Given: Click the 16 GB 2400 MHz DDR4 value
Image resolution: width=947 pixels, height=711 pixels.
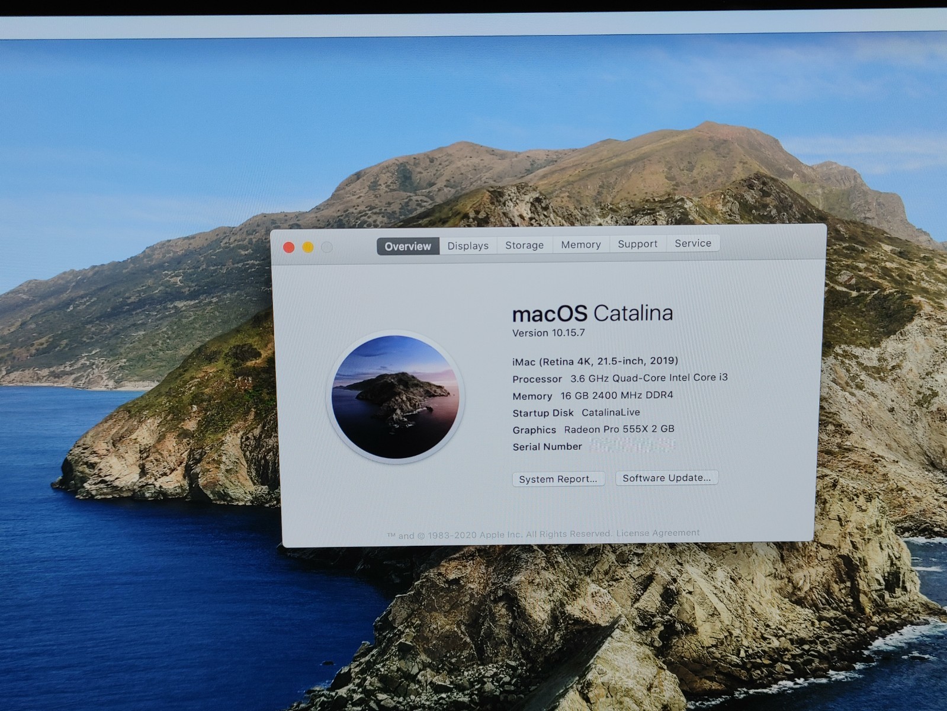Looking at the screenshot, I should (x=617, y=395).
